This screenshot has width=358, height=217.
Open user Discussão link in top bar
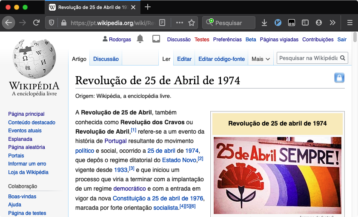point(179,40)
